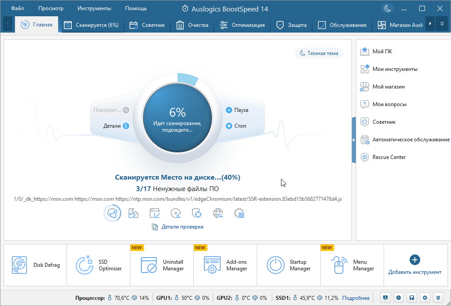Select the puzzle-pieces scan category icon

click(x=133, y=214)
